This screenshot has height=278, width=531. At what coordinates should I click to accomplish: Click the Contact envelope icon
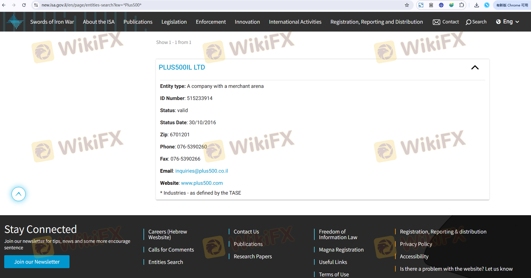[436, 22]
